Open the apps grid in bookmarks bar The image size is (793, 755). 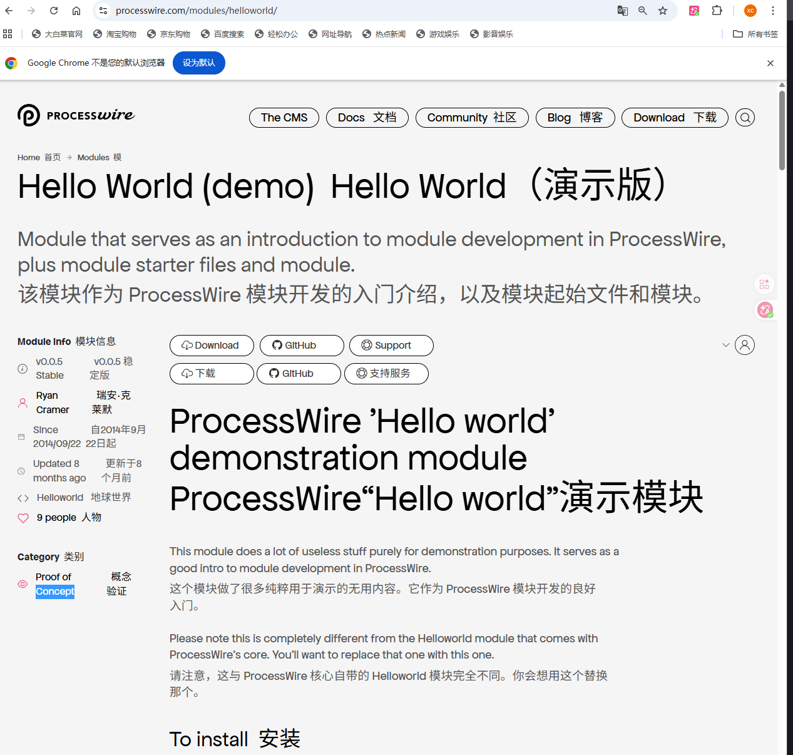8,34
